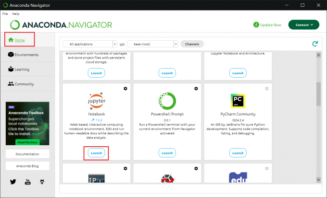Click the scrollbar down arrow
Screen dimensions: 327x198
(318, 180)
